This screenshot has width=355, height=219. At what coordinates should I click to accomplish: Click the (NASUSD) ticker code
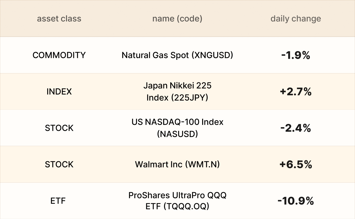click(177, 134)
